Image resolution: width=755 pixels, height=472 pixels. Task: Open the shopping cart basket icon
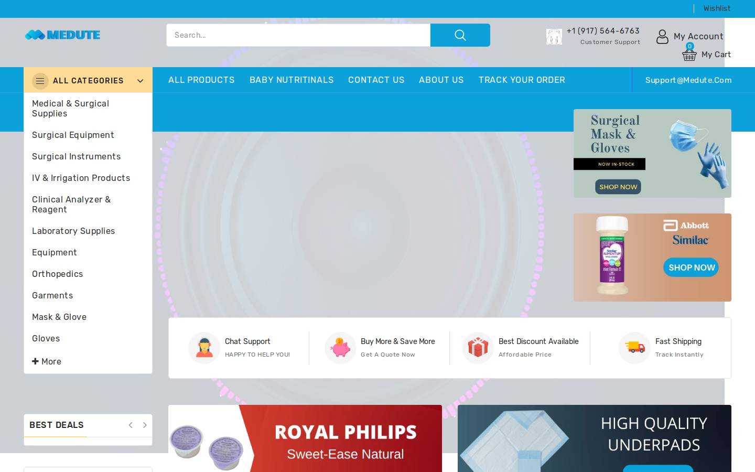coord(689,55)
